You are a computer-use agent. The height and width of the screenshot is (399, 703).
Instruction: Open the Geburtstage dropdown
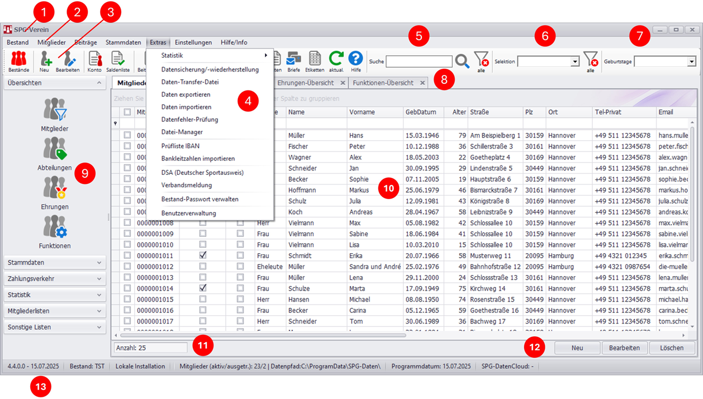(691, 61)
